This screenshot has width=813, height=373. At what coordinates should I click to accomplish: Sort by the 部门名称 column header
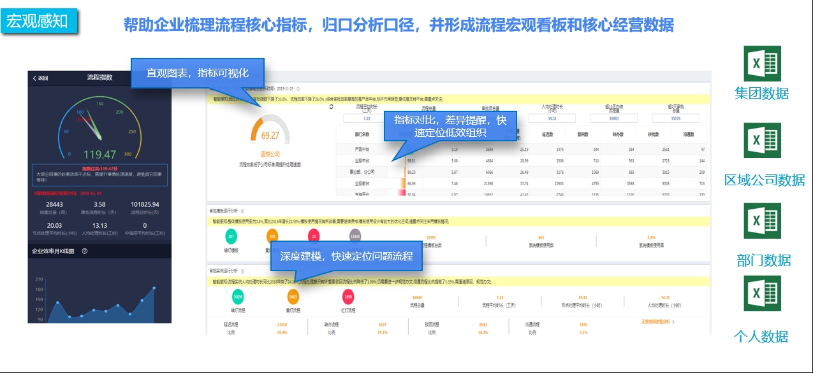[362, 134]
